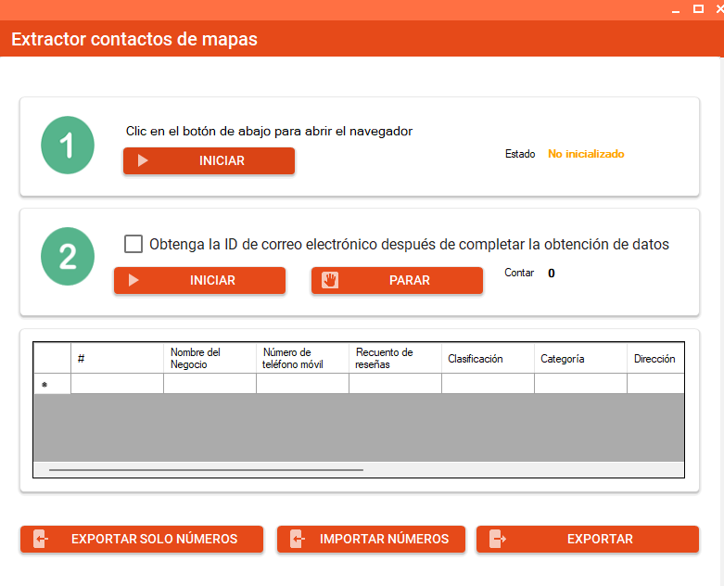Screen dimensions: 724x586
Task: Click the icon on the EXPORTAR button
Action: (498, 540)
